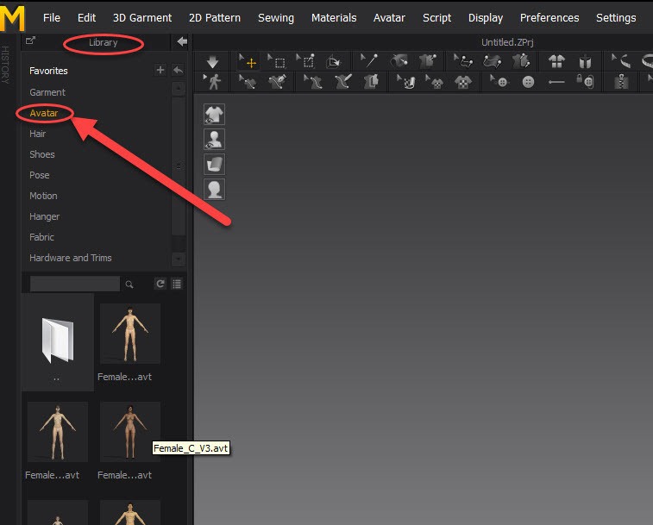653x525 pixels.
Task: Select the 3D Pen garment tool
Action: tap(277, 82)
